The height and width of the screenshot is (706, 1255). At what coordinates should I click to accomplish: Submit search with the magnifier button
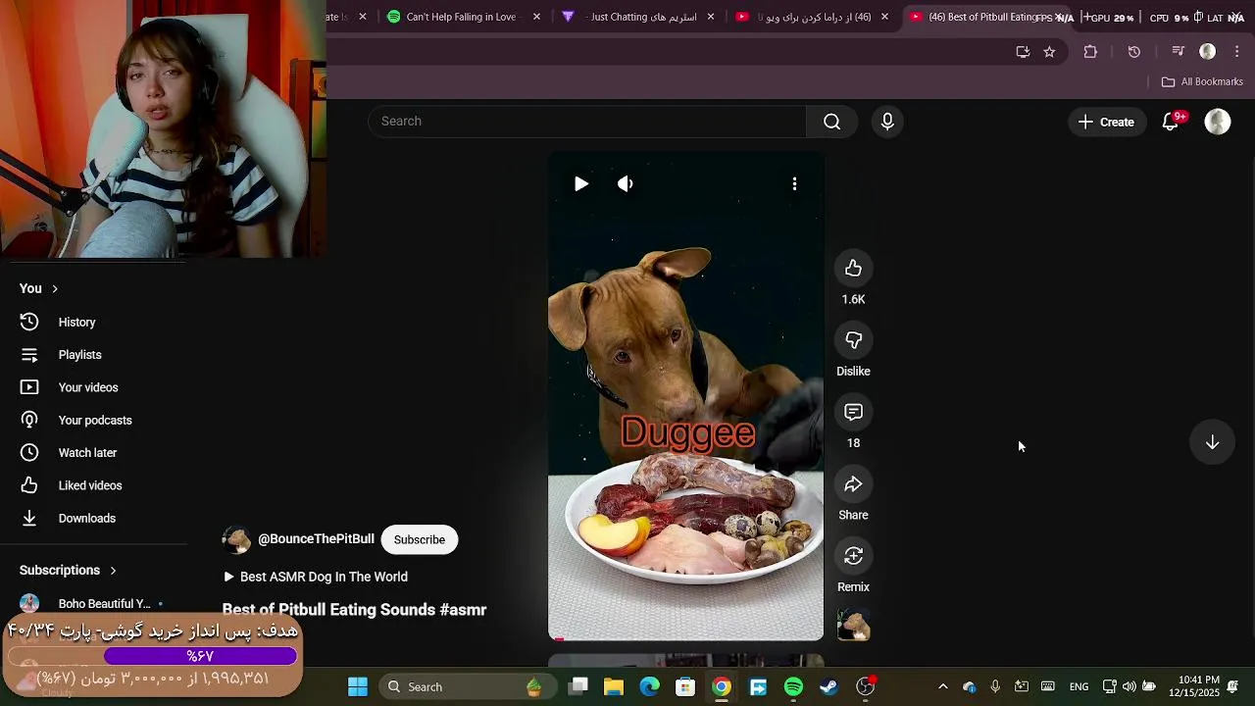coord(831,122)
